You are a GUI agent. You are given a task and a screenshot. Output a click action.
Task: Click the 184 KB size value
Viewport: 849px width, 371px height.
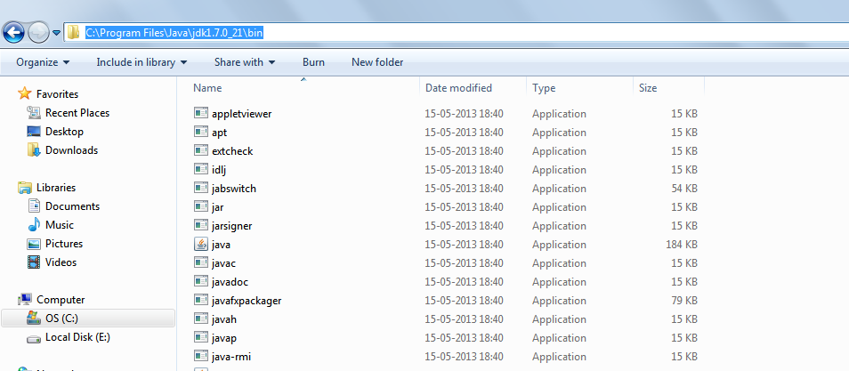click(x=681, y=245)
